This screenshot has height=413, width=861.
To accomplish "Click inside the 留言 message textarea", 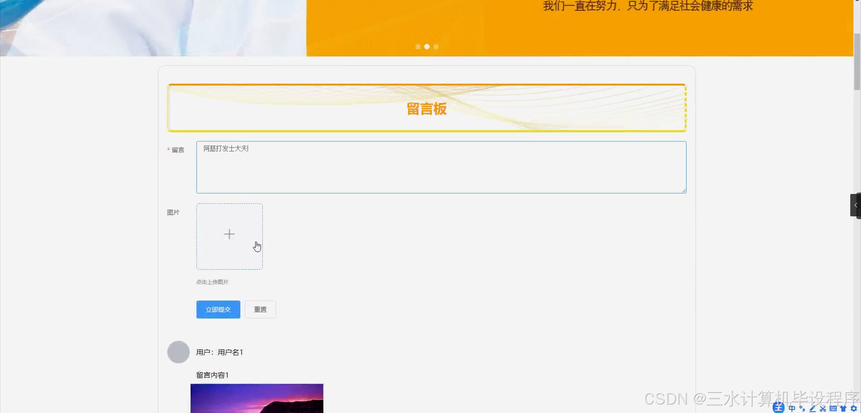I will pos(441,167).
